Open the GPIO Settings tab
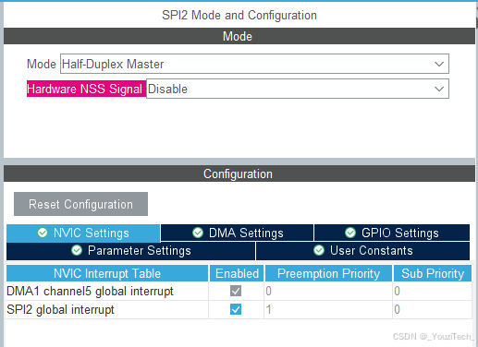The height and width of the screenshot is (347, 478). pyautogui.click(x=392, y=233)
